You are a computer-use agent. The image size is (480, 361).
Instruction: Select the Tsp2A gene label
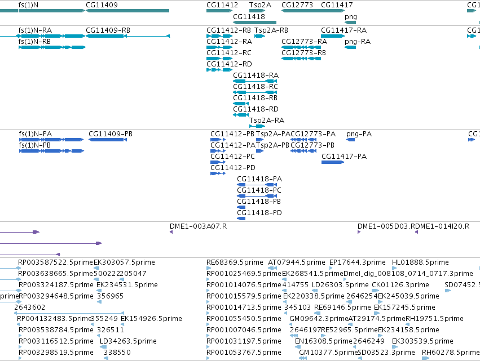coord(260,5)
